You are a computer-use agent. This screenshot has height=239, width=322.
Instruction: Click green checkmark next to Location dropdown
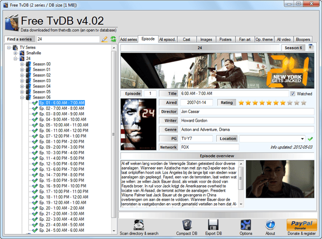310,139
